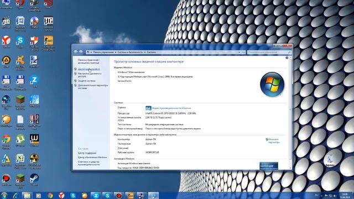Launch Internet Explorer from taskbar
Screen dimensions: 354x199
coord(15,196)
